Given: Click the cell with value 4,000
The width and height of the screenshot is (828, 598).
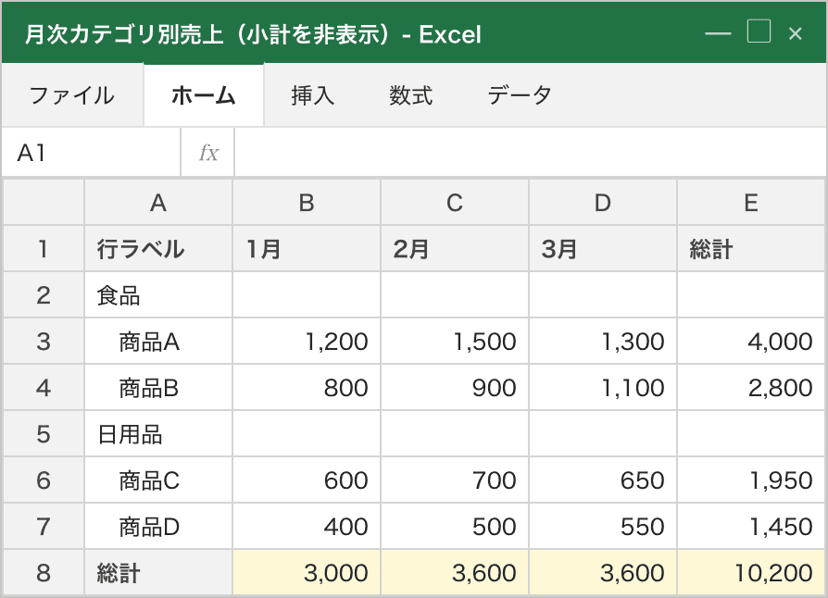Looking at the screenshot, I should (x=751, y=342).
